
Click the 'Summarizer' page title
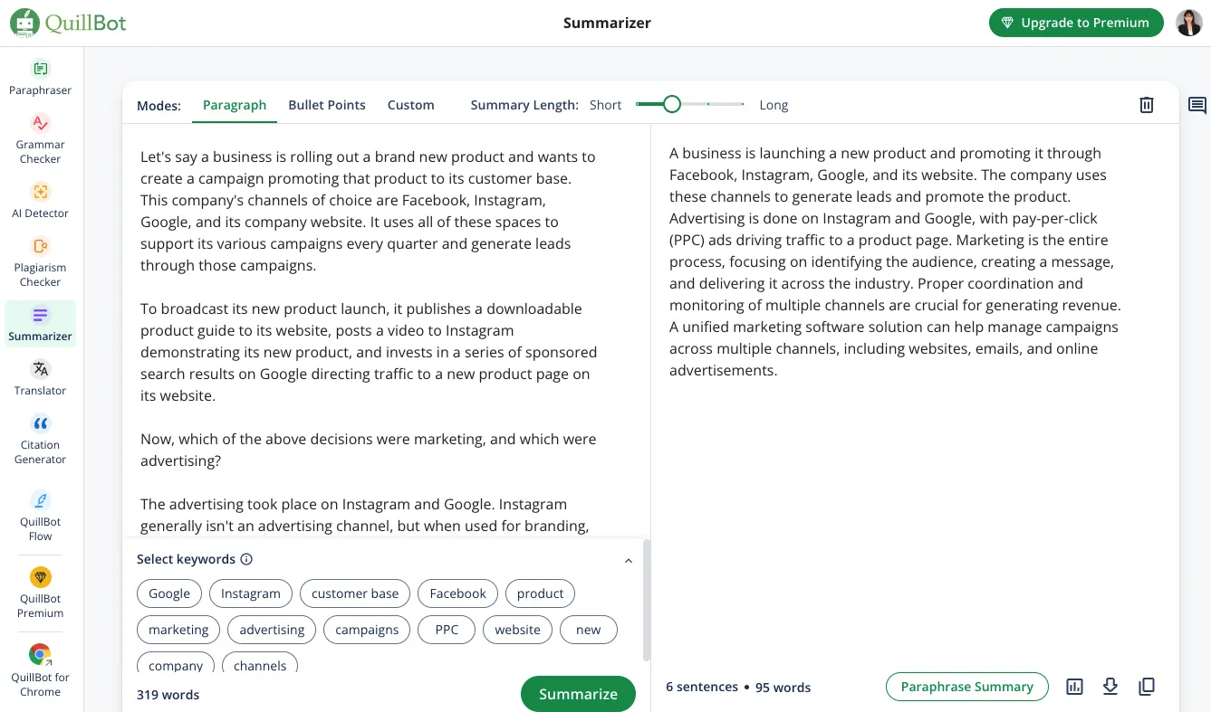607,23
